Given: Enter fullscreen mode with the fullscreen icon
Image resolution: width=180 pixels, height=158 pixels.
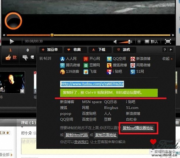Looking at the screenshot, I should (x=168, y=41).
